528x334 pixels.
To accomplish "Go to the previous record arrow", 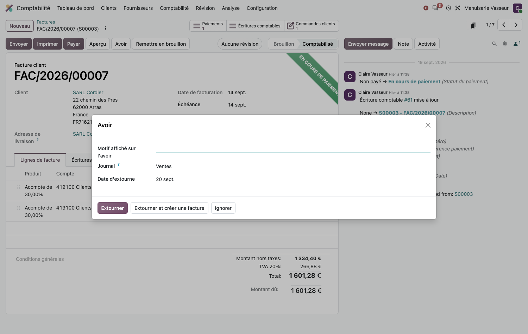I will pos(504,25).
